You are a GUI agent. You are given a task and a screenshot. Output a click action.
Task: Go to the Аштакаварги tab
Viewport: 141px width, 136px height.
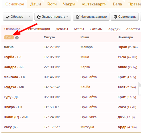94,4
